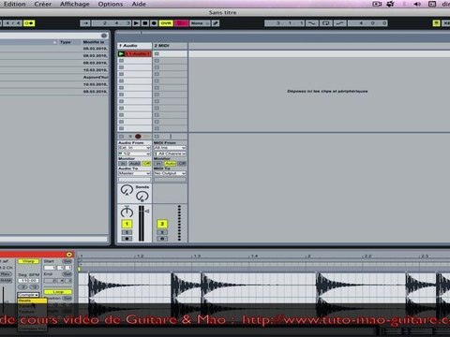
Task: Click the 1 Audio track clip stop square
Action: point(121,137)
